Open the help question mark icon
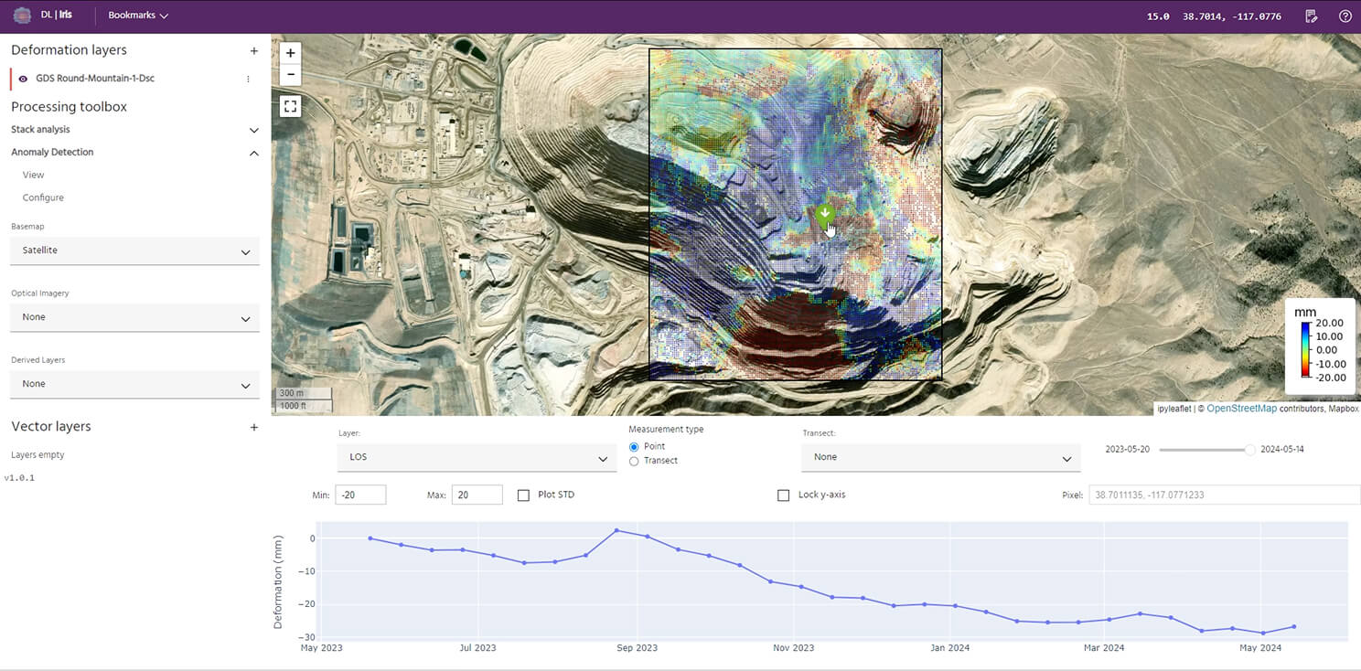1361x671 pixels. point(1345,16)
